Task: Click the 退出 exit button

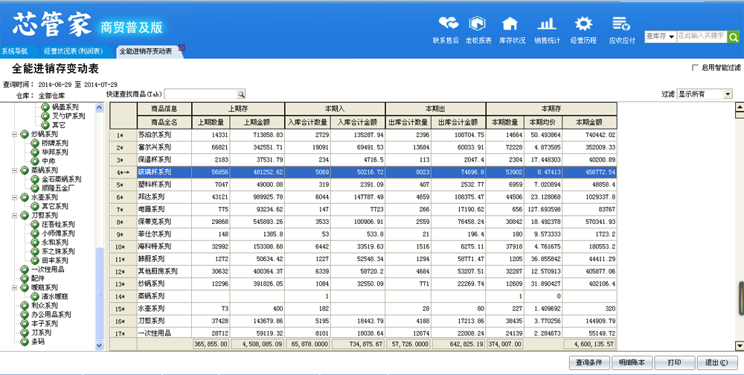Action: tap(717, 362)
